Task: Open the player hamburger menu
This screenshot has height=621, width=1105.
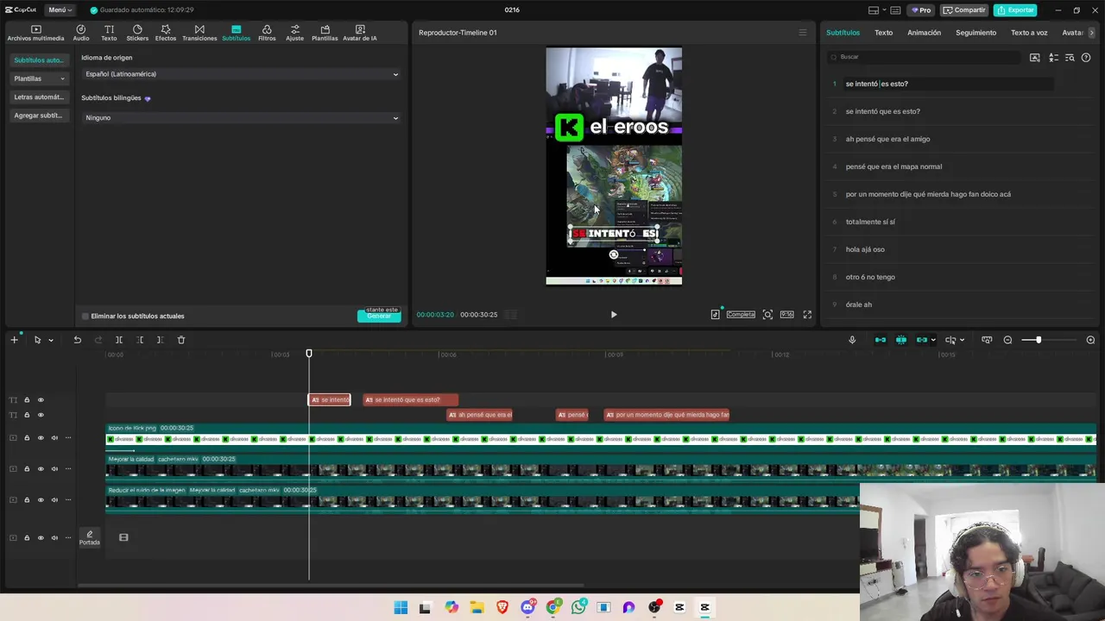Action: pyautogui.click(x=802, y=33)
